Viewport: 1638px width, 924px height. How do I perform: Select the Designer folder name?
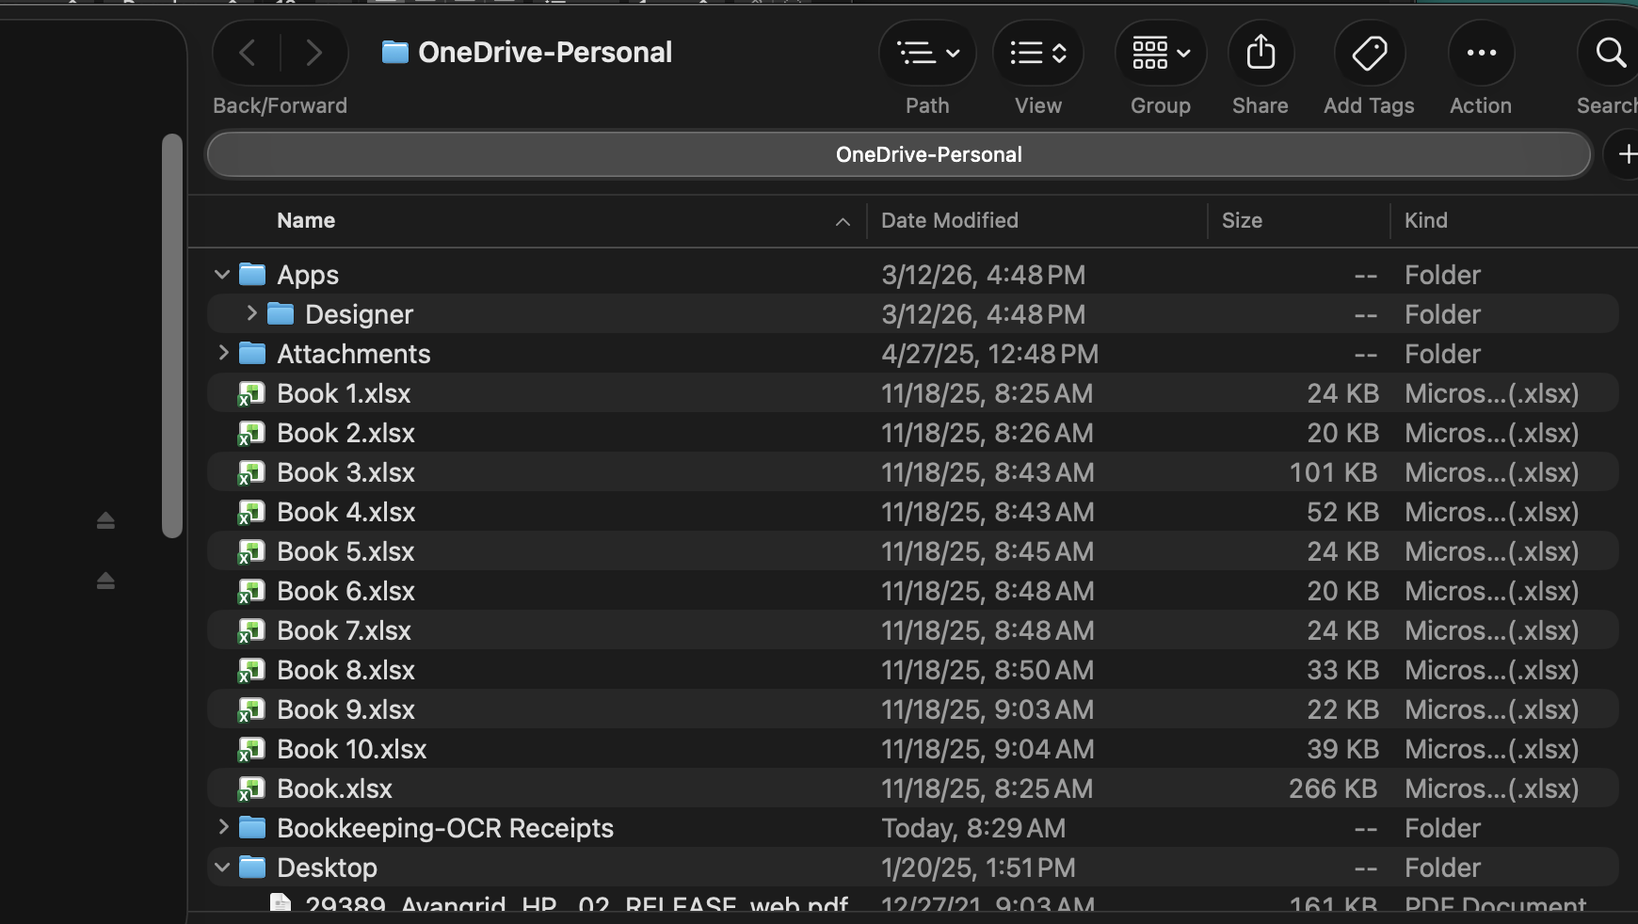[359, 314]
